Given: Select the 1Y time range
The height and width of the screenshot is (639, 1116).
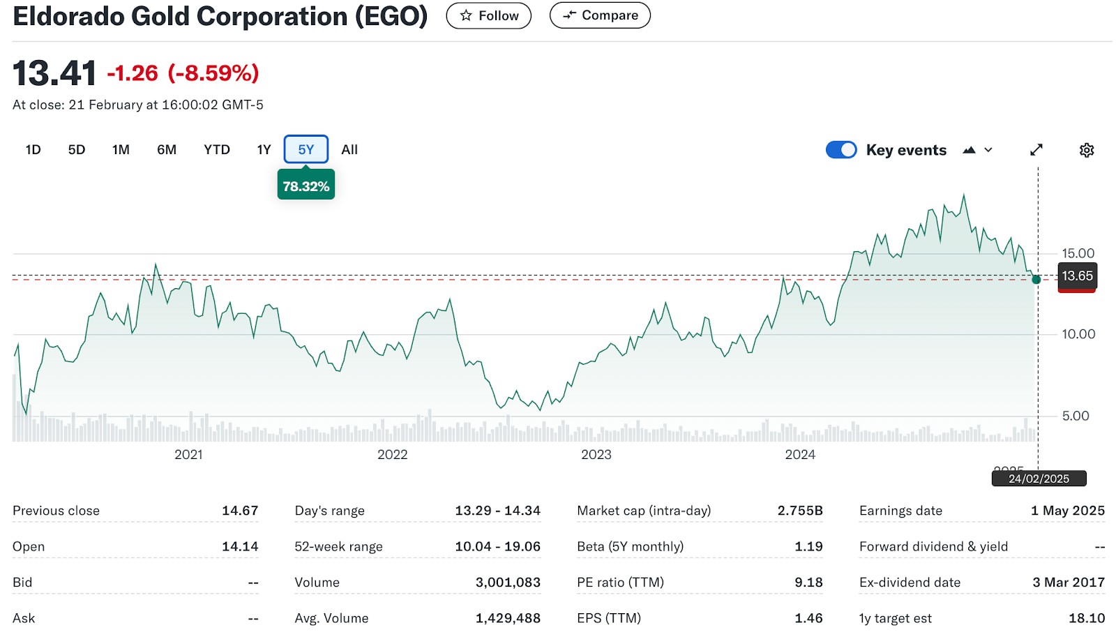Looking at the screenshot, I should pyautogui.click(x=264, y=149).
